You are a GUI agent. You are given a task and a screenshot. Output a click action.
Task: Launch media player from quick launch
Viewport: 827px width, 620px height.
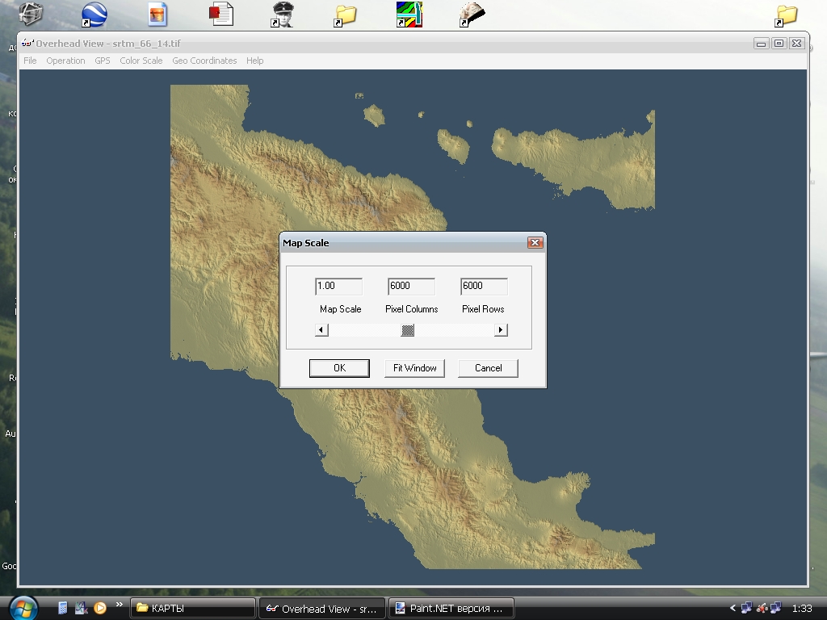(x=100, y=608)
